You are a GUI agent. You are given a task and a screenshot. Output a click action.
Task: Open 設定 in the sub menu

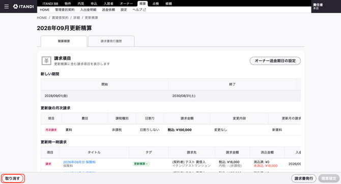(124, 10)
